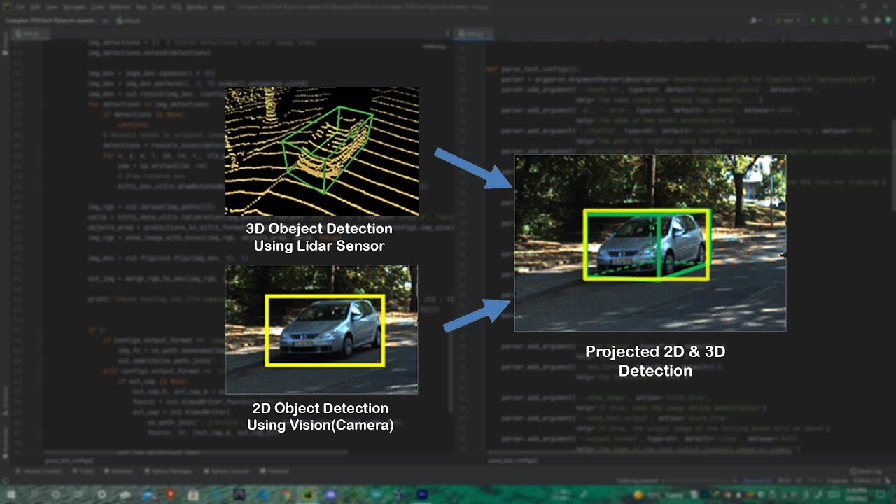Open the Problems tool window

pyautogui.click(x=118, y=471)
